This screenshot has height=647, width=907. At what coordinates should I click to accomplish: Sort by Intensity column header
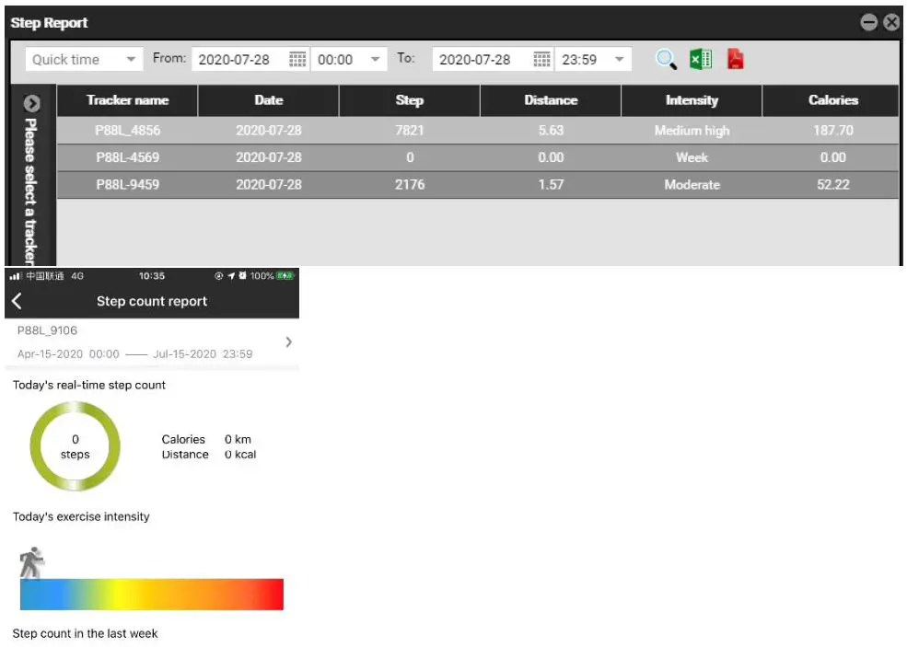[x=692, y=100]
